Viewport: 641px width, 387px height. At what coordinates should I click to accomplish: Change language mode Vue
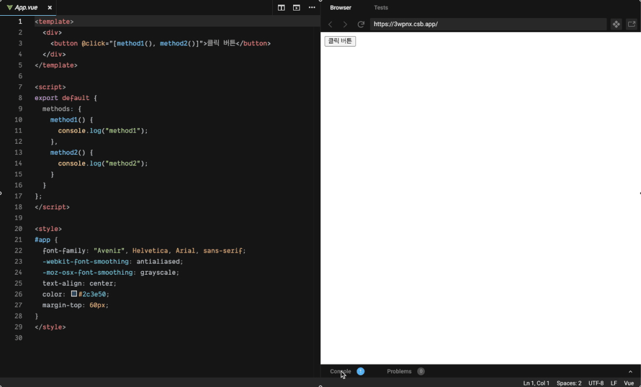[x=629, y=384]
